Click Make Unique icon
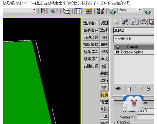 141,88
